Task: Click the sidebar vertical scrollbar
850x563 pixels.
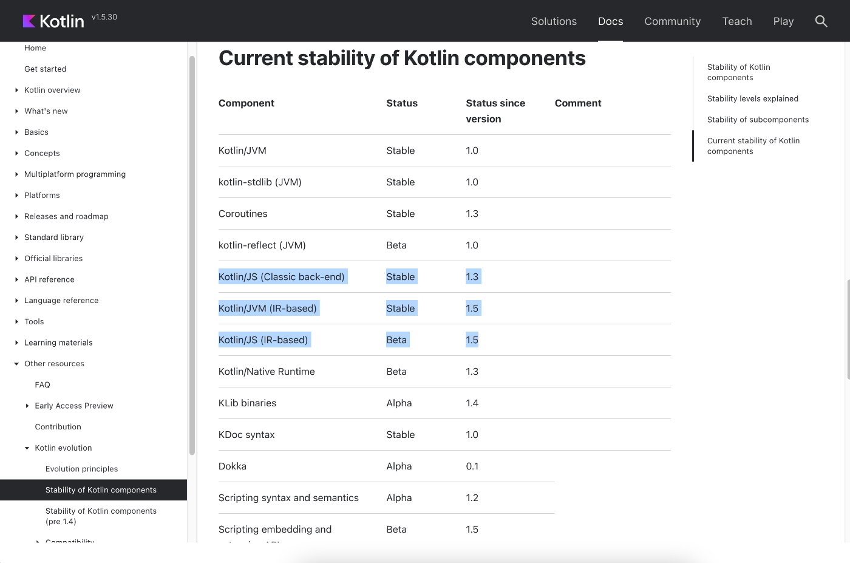Action: point(192,255)
